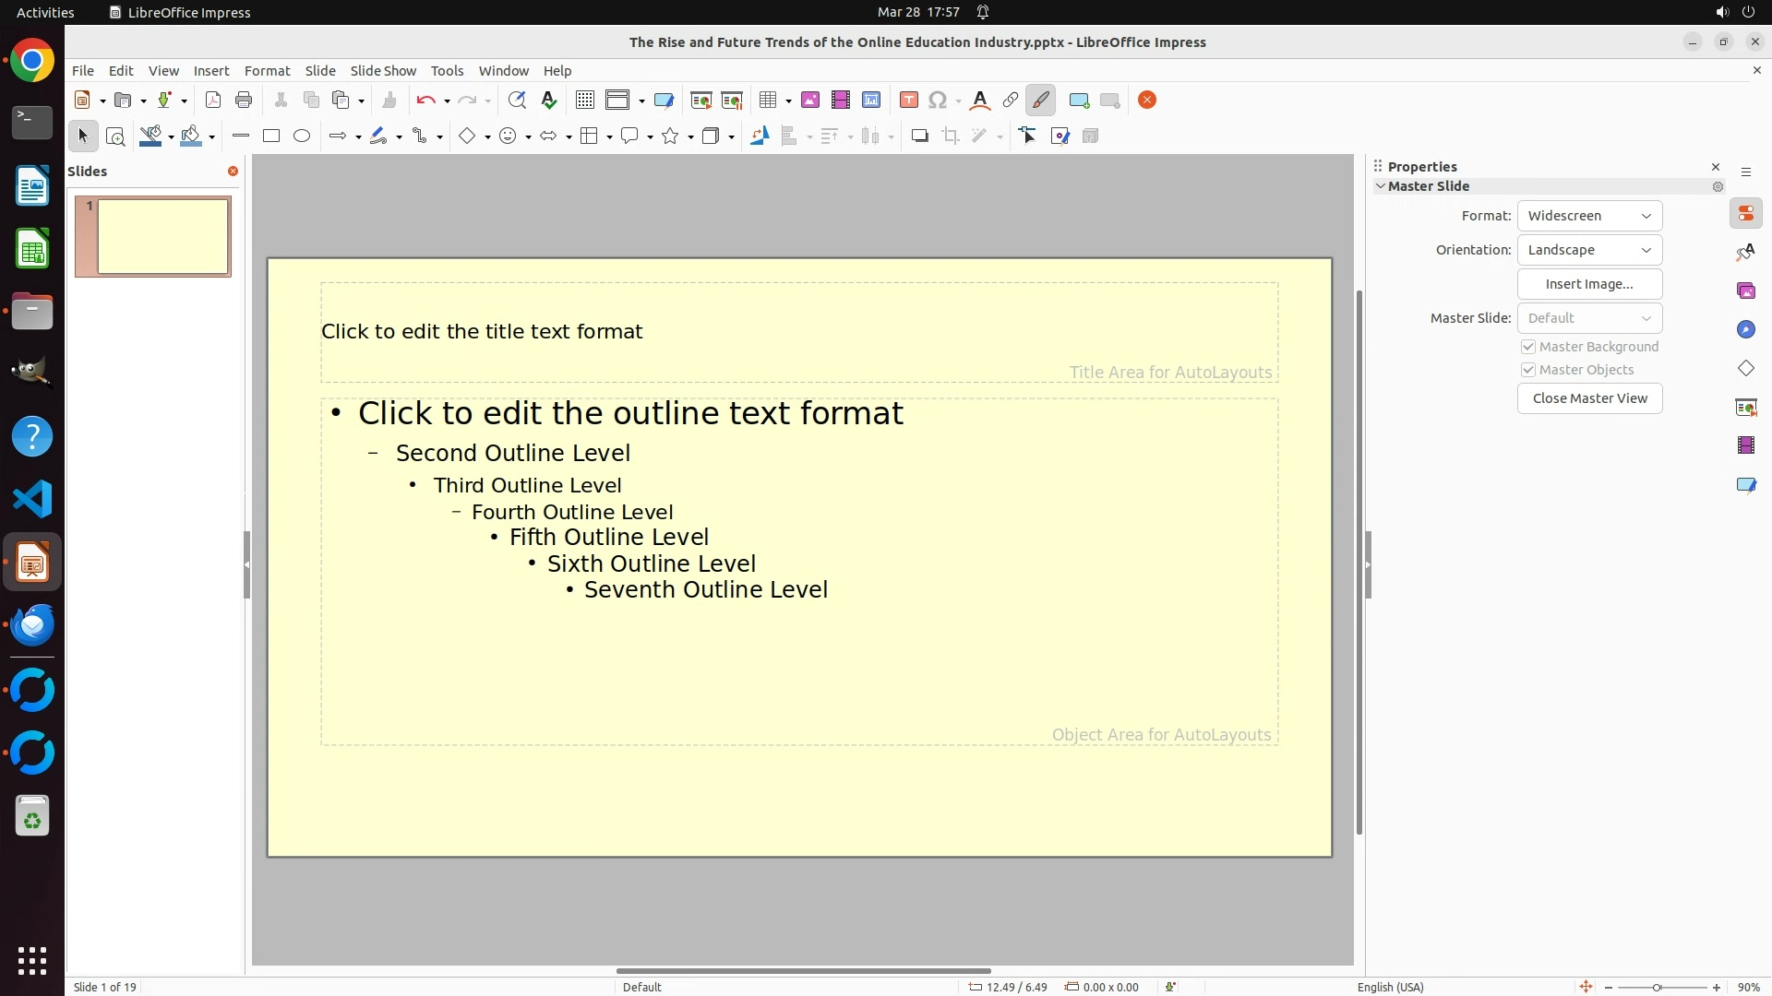The image size is (1772, 996).
Task: Click the Display Grid icon
Action: click(584, 101)
